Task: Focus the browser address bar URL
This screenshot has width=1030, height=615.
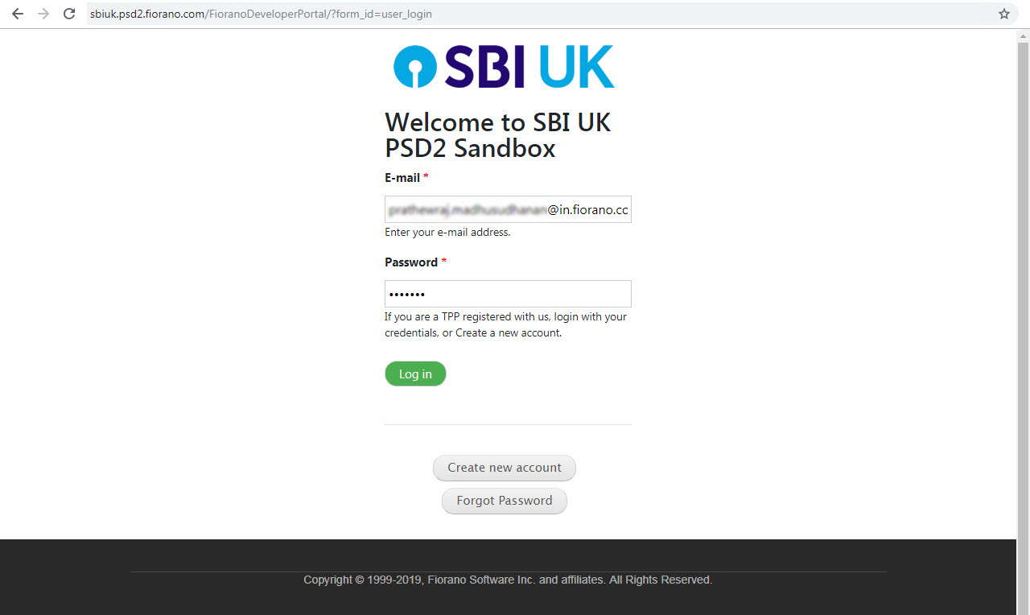Action: [261, 14]
